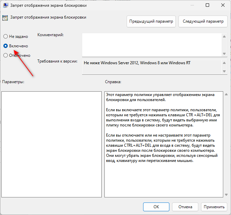Open "Следующий параметр"
Screen dimensions: 231x215
coord(203,21)
